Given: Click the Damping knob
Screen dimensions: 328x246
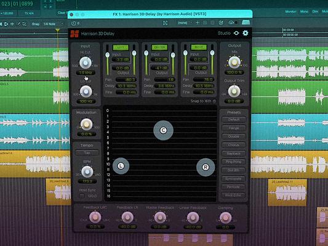Looking at the screenshot, I should (225, 218).
